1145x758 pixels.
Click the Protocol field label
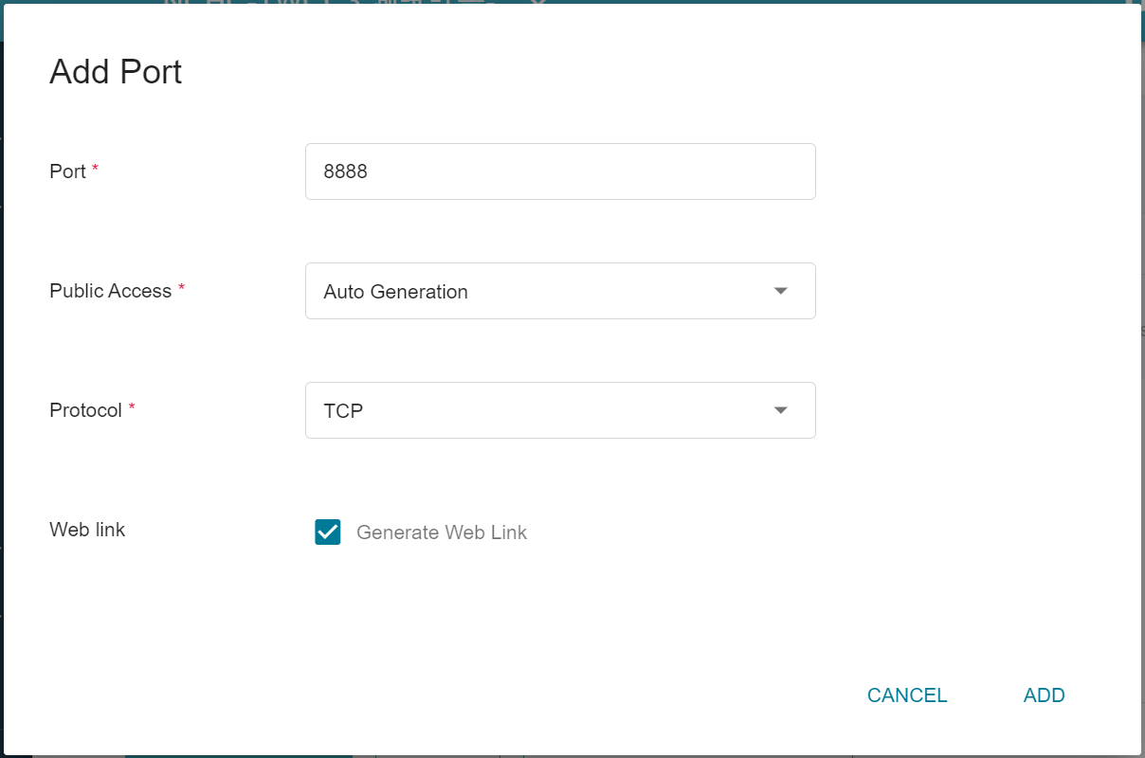[85, 410]
